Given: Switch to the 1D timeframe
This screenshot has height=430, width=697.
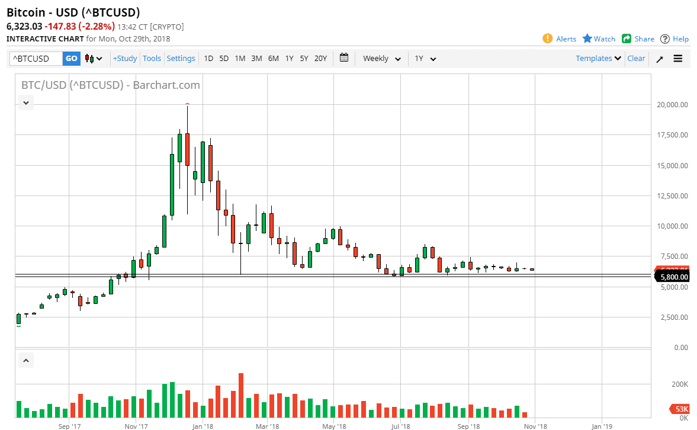Looking at the screenshot, I should 208,58.
